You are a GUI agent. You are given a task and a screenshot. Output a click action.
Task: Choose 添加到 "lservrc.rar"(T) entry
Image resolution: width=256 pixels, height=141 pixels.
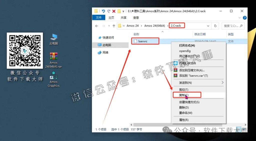click(198, 76)
